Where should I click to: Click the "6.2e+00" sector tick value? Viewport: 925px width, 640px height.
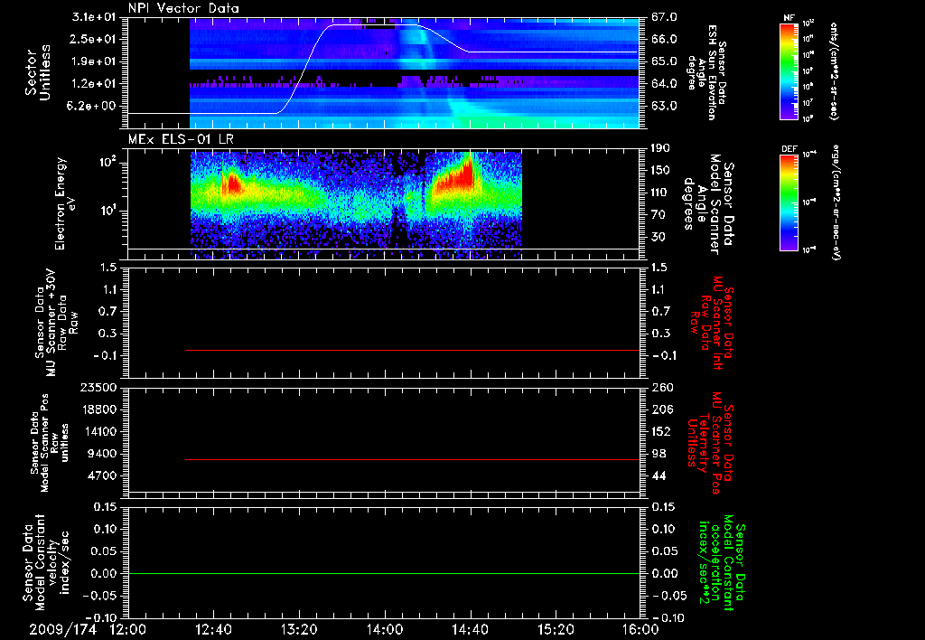[93, 107]
